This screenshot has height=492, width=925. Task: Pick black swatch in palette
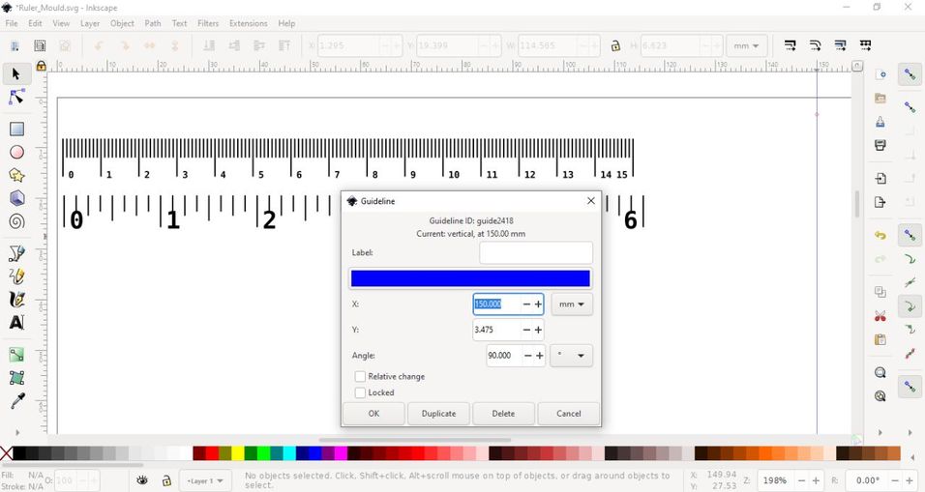[x=19, y=453]
